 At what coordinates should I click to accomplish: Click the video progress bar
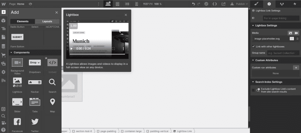click(97, 54)
